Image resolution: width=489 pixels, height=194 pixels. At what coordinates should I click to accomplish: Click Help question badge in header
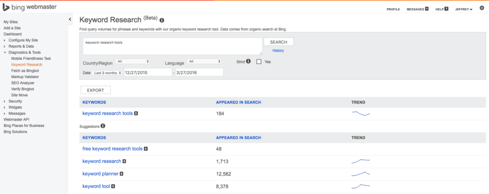pyautogui.click(x=446, y=9)
